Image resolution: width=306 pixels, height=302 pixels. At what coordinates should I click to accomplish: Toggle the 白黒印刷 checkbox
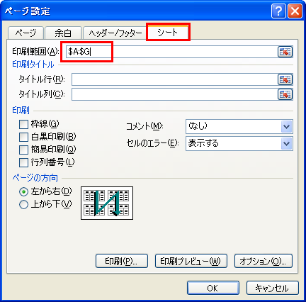click(x=23, y=137)
